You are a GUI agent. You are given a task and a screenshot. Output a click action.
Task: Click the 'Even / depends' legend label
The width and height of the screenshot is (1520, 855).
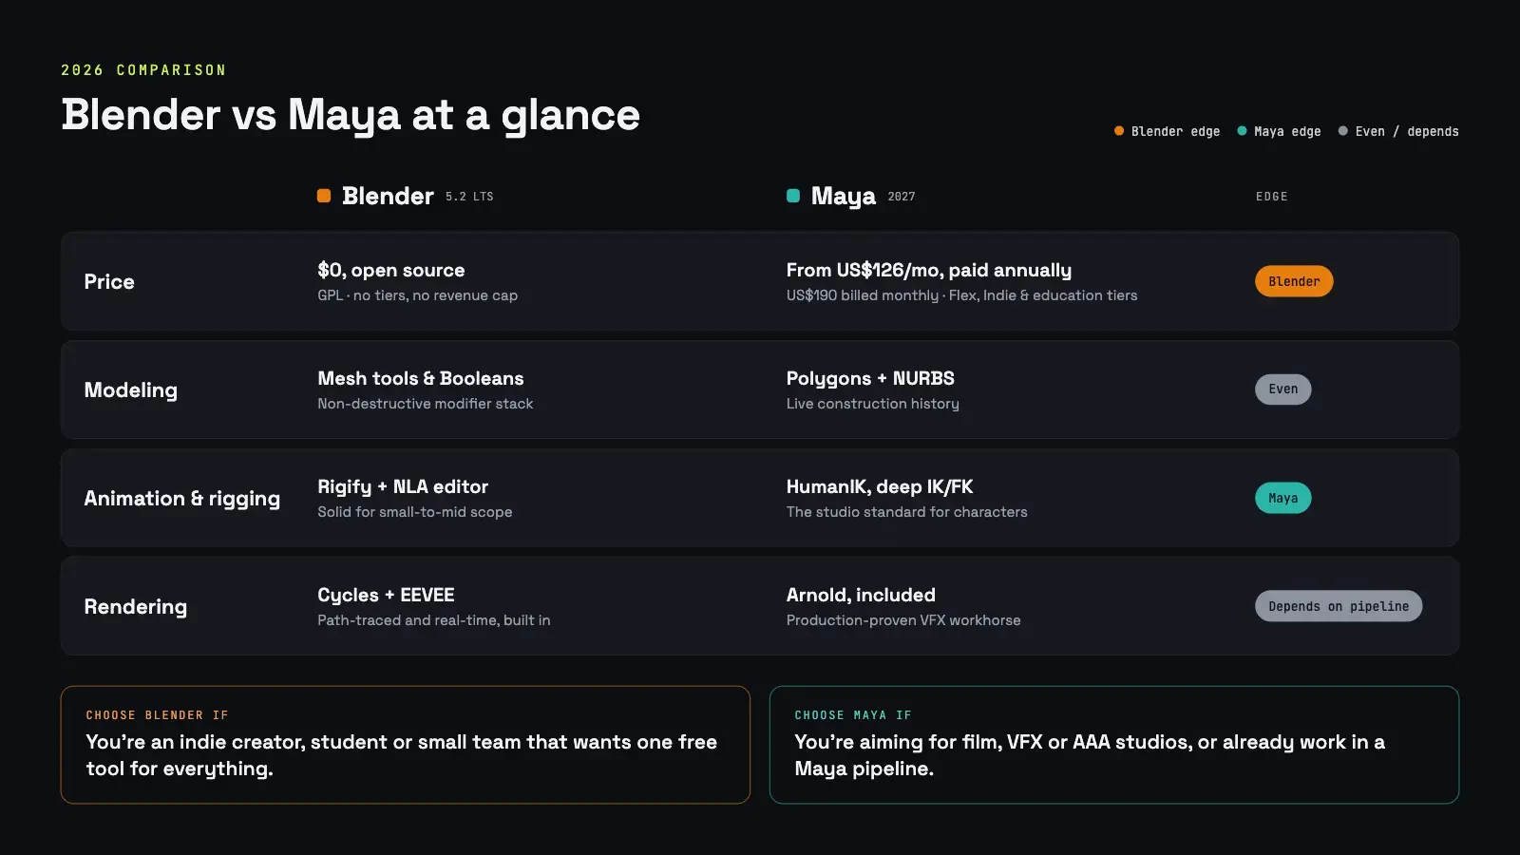[1407, 131]
